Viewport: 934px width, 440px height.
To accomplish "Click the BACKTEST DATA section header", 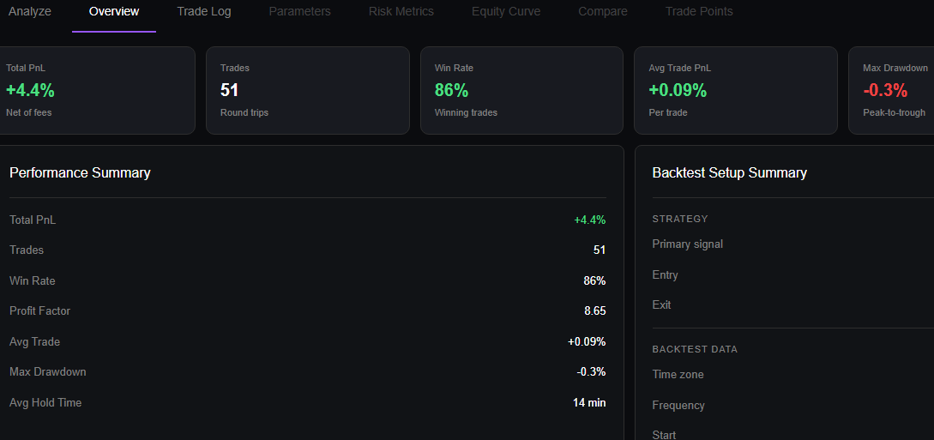I will coord(695,349).
